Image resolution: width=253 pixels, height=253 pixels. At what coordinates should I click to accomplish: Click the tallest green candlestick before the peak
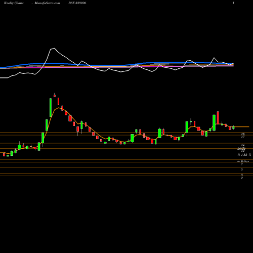51,107
